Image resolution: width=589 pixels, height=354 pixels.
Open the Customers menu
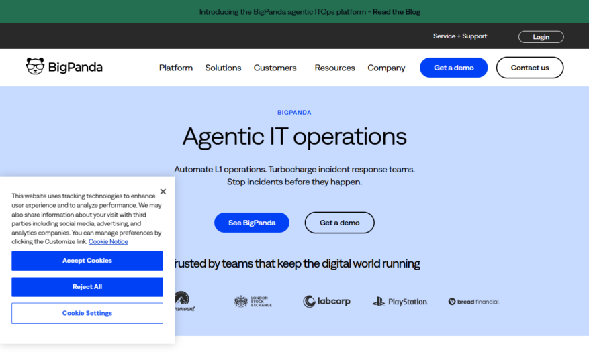pos(275,68)
